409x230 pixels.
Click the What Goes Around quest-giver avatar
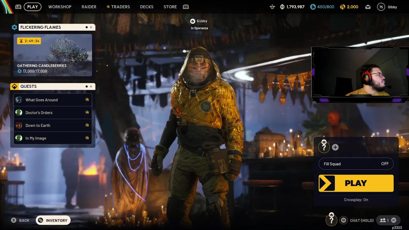[x=19, y=100]
